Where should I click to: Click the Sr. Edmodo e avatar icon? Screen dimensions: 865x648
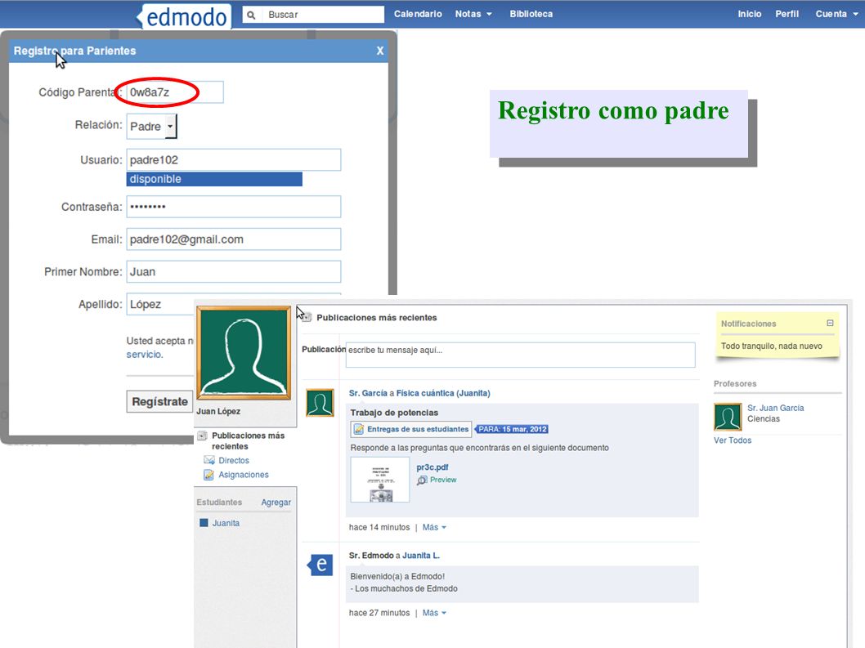320,565
